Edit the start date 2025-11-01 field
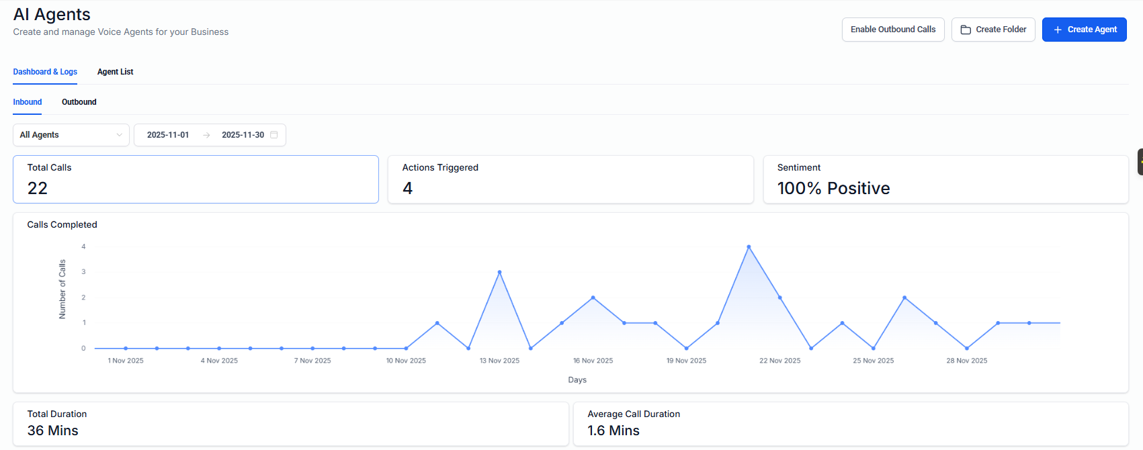Screen dimensions: 1143x450 point(168,135)
